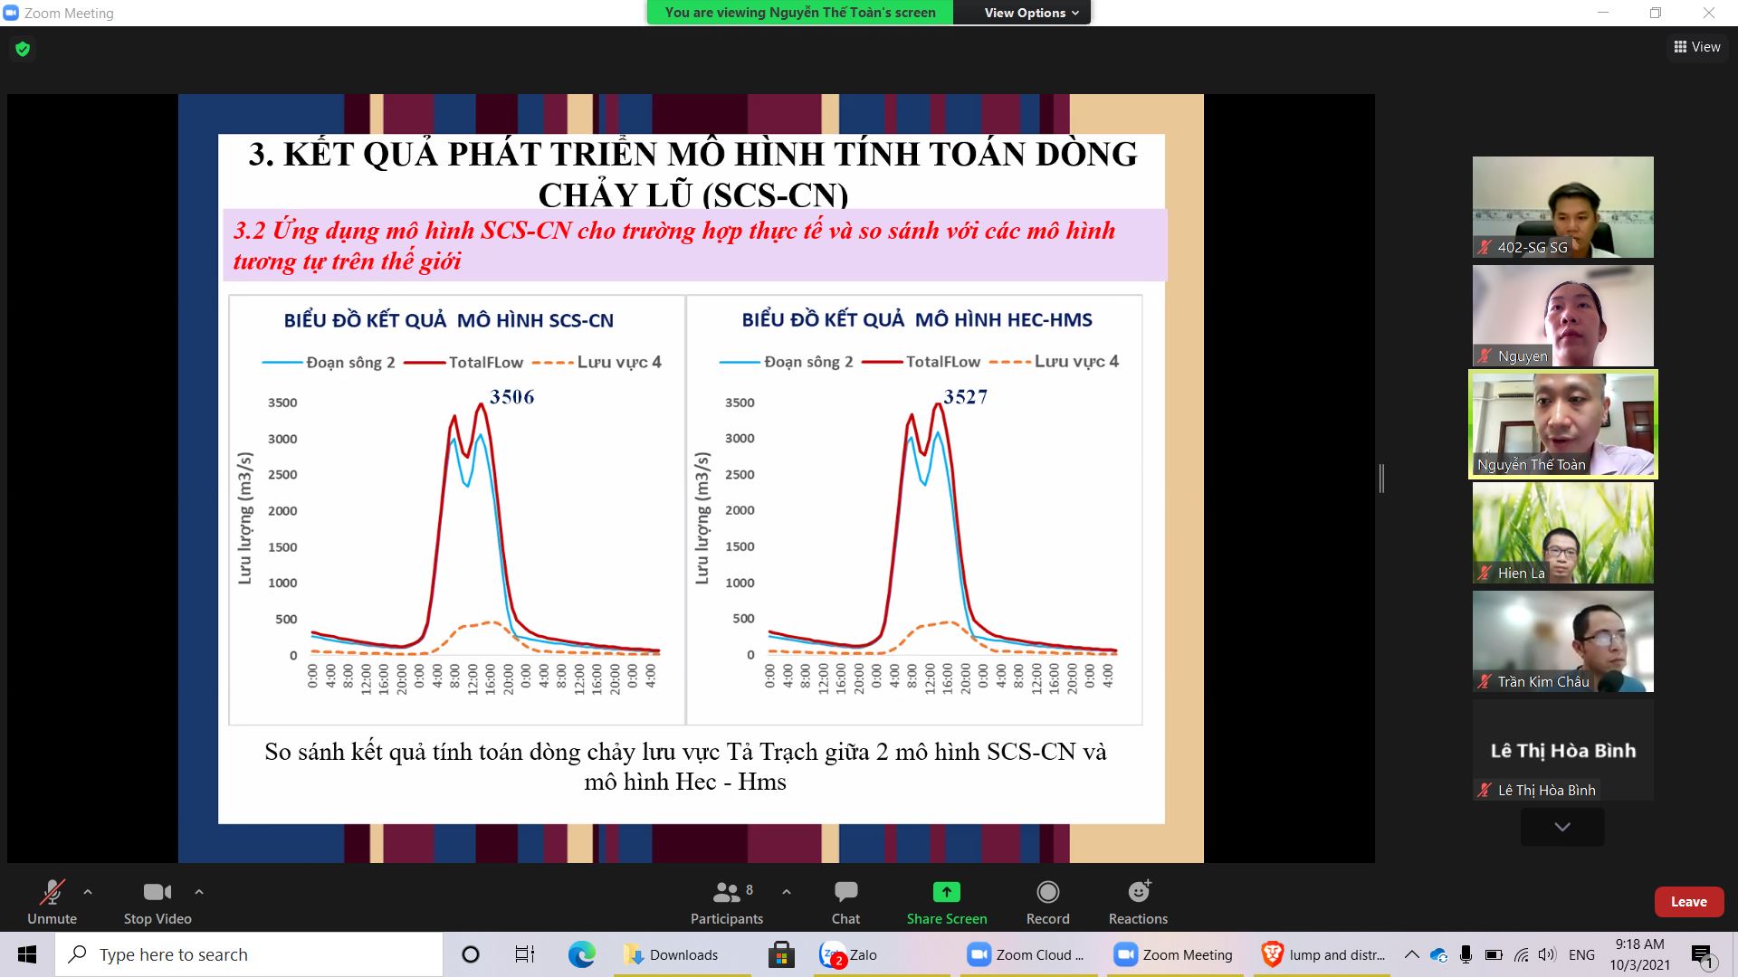Switch to Downloads taskbar window
The width and height of the screenshot is (1738, 977).
tap(672, 954)
